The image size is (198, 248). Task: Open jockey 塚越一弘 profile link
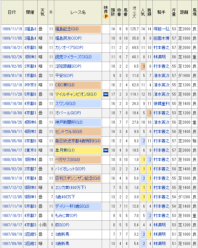pos(161,29)
